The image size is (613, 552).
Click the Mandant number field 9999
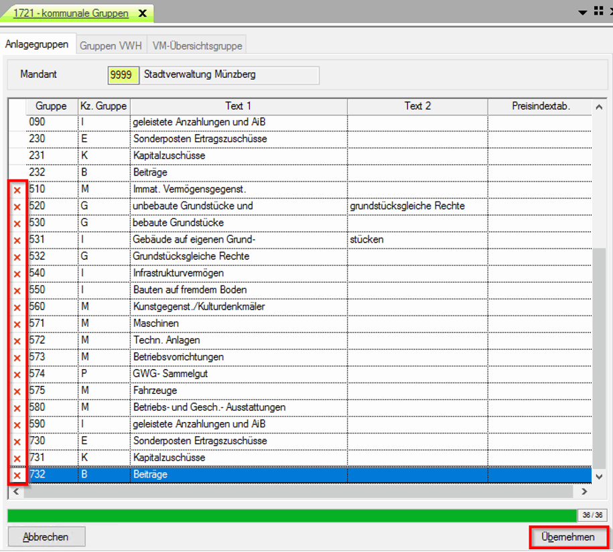click(x=122, y=75)
